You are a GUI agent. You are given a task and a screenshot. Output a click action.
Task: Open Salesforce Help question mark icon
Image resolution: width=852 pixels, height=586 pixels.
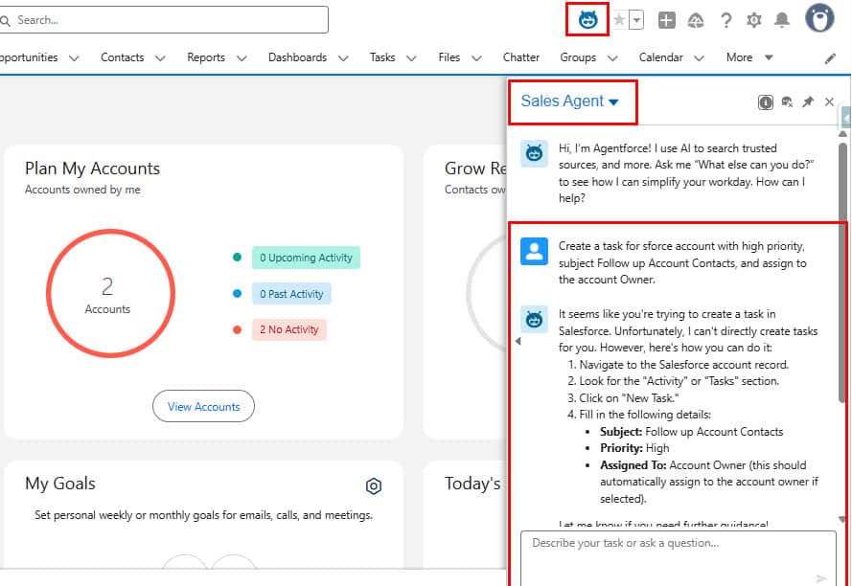pos(725,18)
